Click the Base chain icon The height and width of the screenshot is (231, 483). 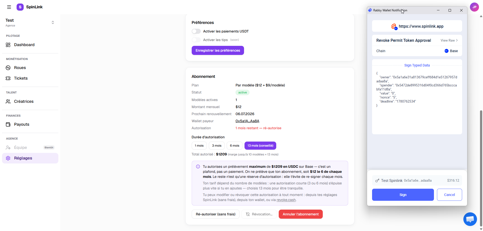(447, 51)
